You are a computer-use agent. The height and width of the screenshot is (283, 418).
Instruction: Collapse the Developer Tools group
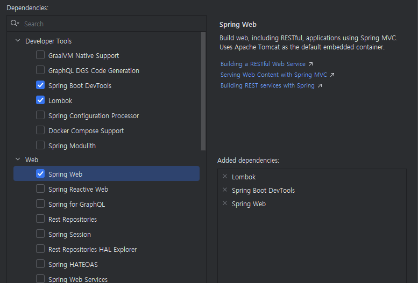click(x=18, y=40)
